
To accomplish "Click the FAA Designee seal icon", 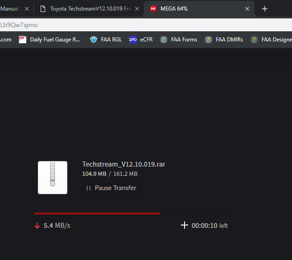I will click(254, 40).
